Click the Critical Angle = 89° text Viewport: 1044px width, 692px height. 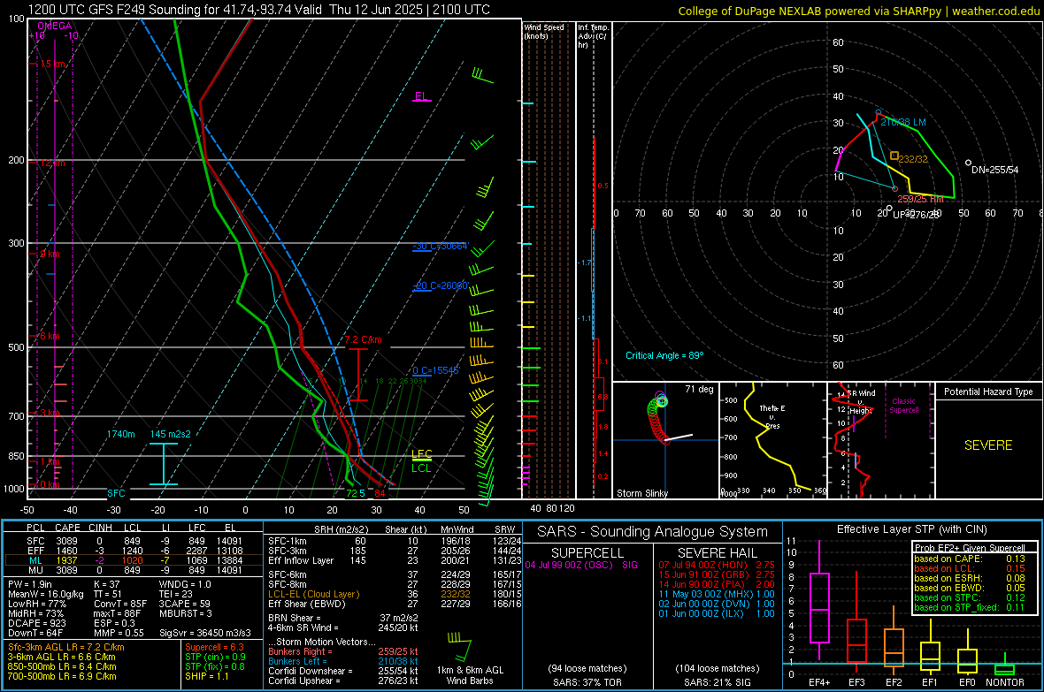click(664, 355)
